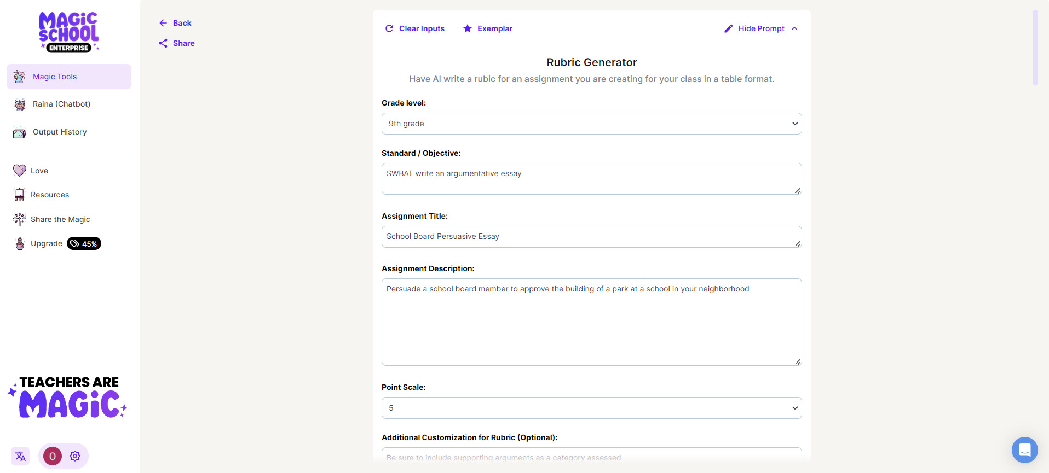1049x473 pixels.
Task: Click the Exemplar star icon
Action: (x=468, y=28)
